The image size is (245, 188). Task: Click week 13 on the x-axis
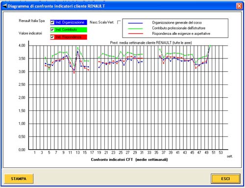click(x=77, y=153)
